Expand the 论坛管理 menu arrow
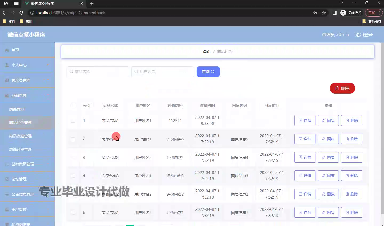This screenshot has height=226, width=384. 48,179
